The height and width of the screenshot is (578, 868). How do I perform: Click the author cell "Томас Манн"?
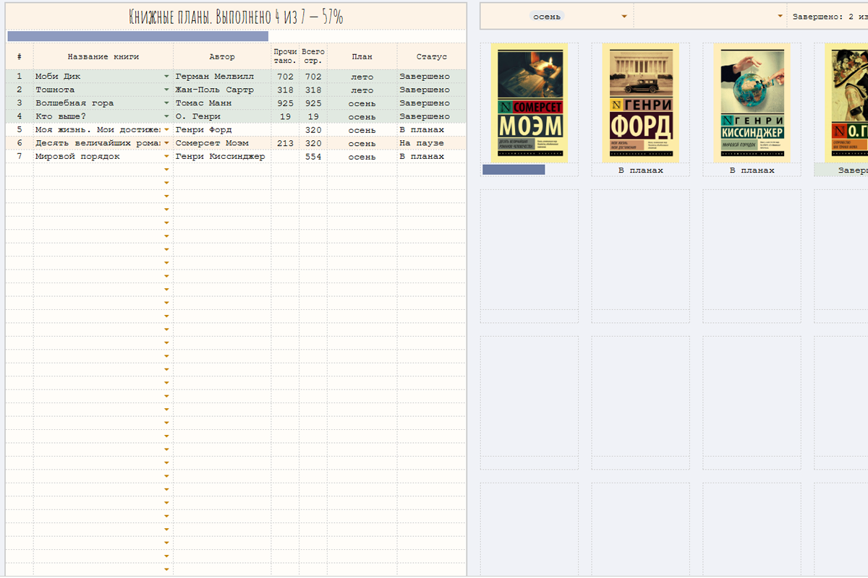(x=222, y=103)
